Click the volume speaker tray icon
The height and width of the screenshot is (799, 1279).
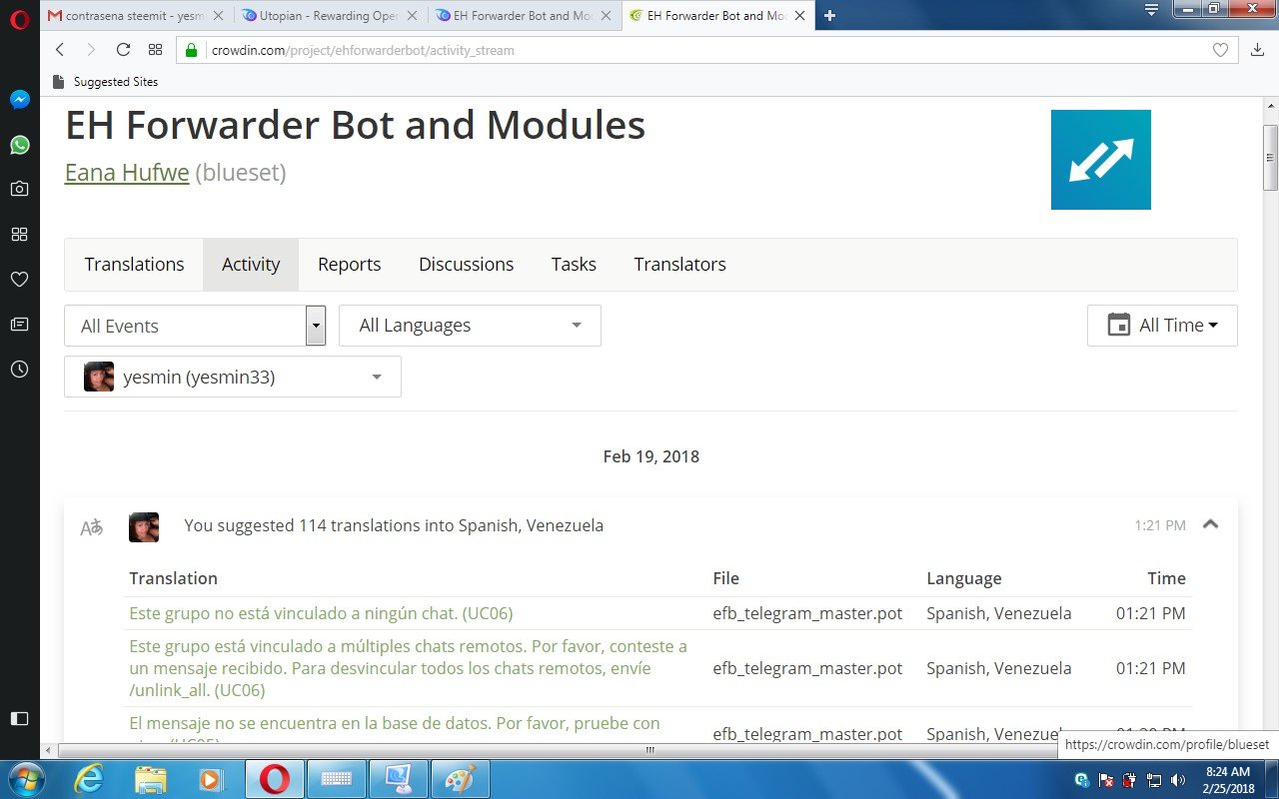click(x=1177, y=780)
